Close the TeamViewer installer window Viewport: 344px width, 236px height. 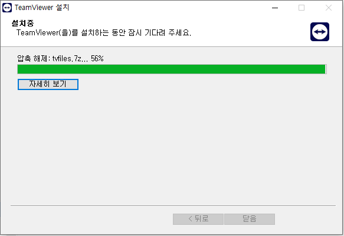point(329,8)
